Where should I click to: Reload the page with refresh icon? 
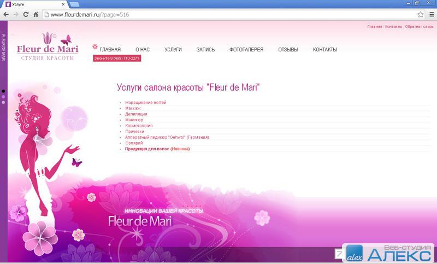[26, 15]
